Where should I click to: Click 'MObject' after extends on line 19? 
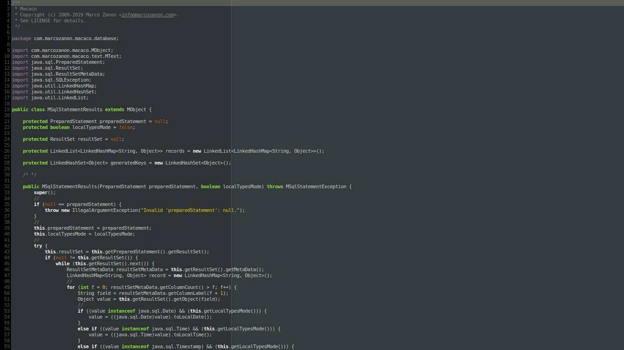point(137,109)
